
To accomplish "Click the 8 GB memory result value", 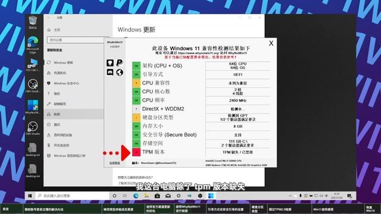I will [238, 127].
